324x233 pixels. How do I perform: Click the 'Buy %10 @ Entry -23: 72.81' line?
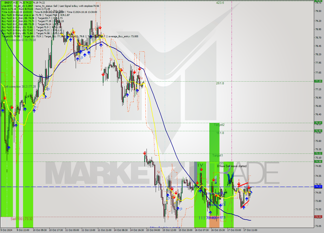17,27
